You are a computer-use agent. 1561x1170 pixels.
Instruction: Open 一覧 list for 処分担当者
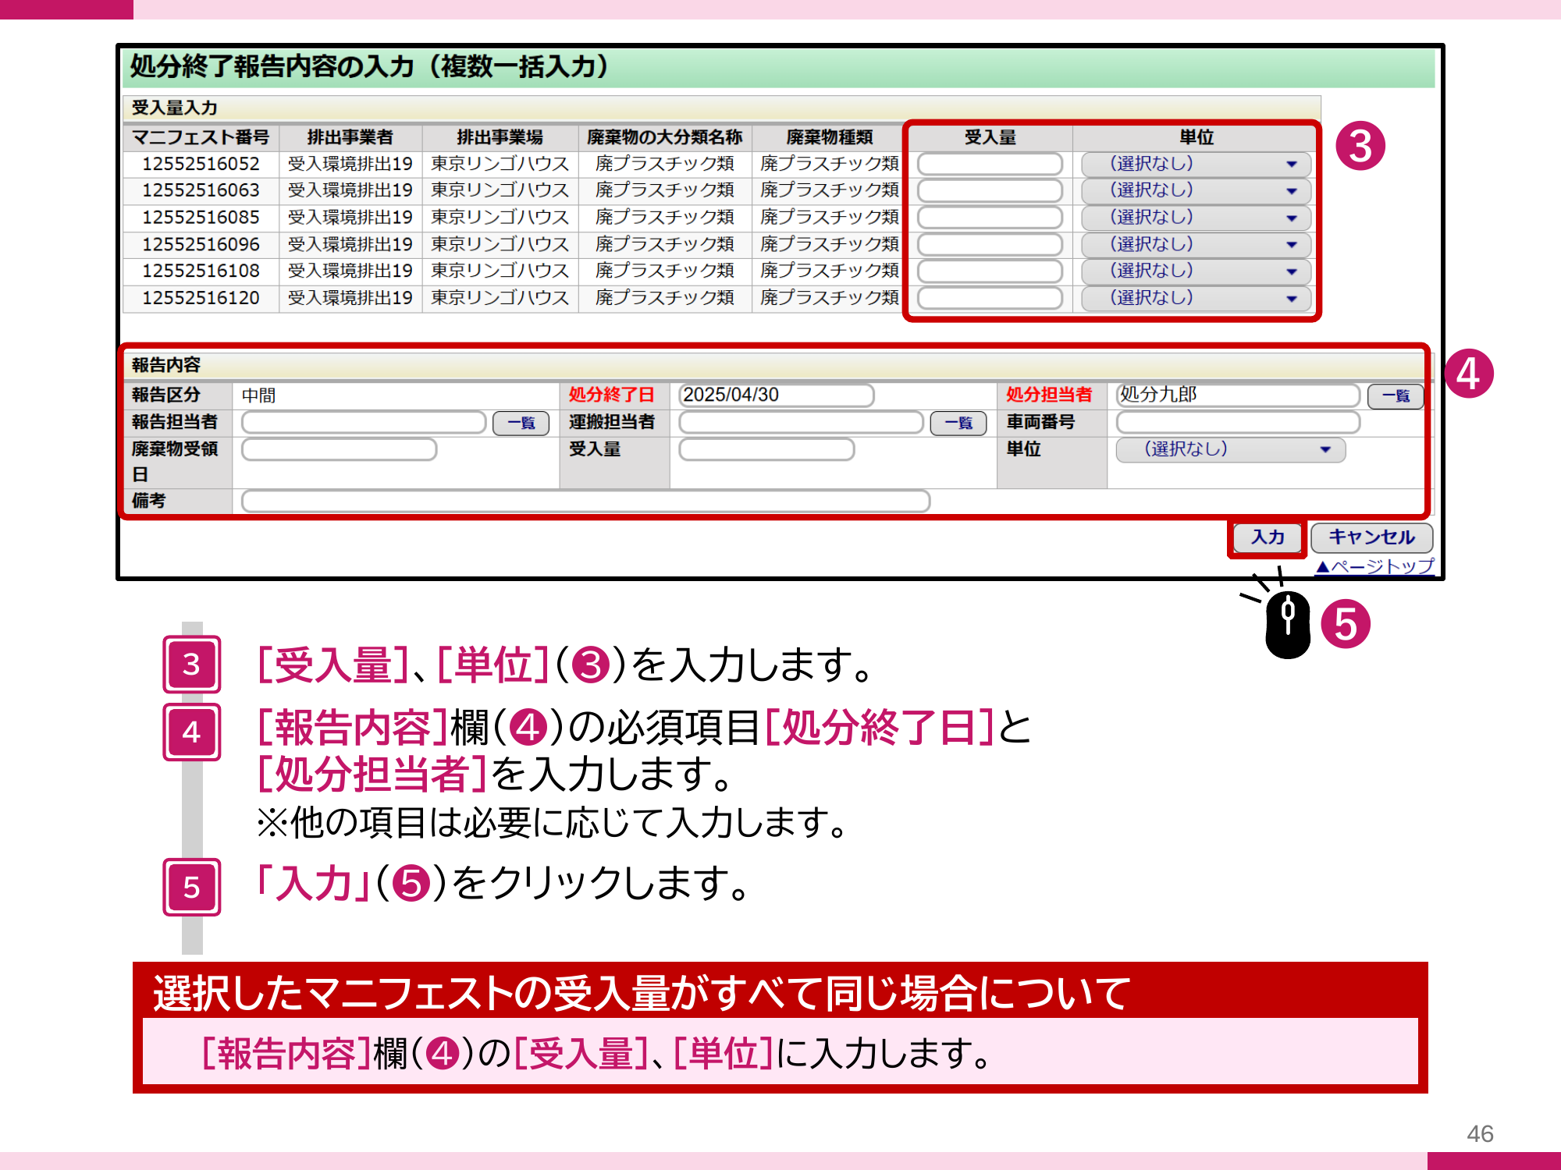[1396, 395]
